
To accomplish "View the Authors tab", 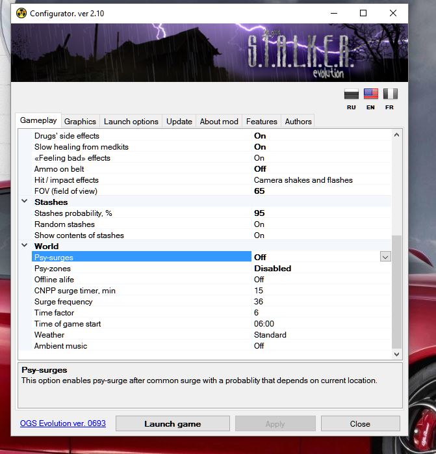I will [298, 122].
